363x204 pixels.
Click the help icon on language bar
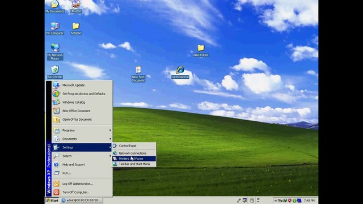(252, 201)
